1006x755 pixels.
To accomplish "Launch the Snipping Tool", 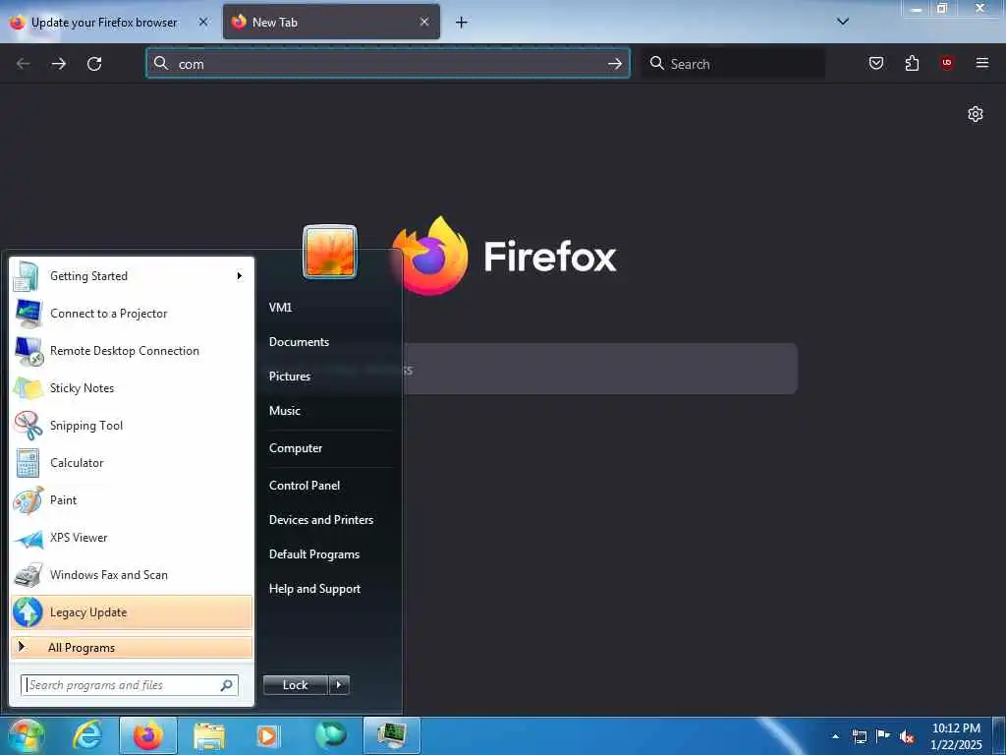I will (x=133, y=425).
